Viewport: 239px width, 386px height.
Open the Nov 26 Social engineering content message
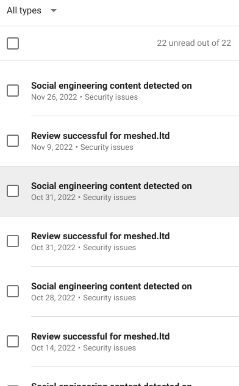pyautogui.click(x=112, y=86)
